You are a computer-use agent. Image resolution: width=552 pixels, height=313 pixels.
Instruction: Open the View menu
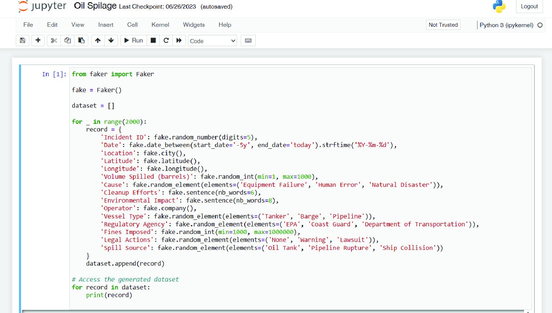pos(78,25)
